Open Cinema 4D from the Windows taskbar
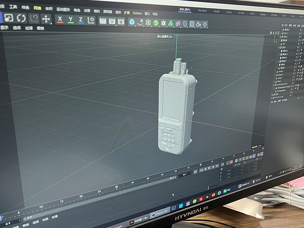The height and width of the screenshot is (228, 304). click(160, 214)
